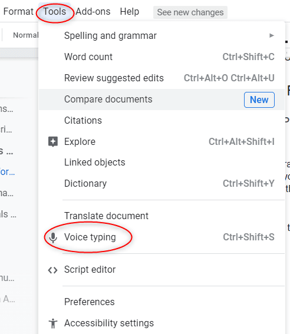Open the Format menu
This screenshot has height=334, width=290.
point(18,12)
